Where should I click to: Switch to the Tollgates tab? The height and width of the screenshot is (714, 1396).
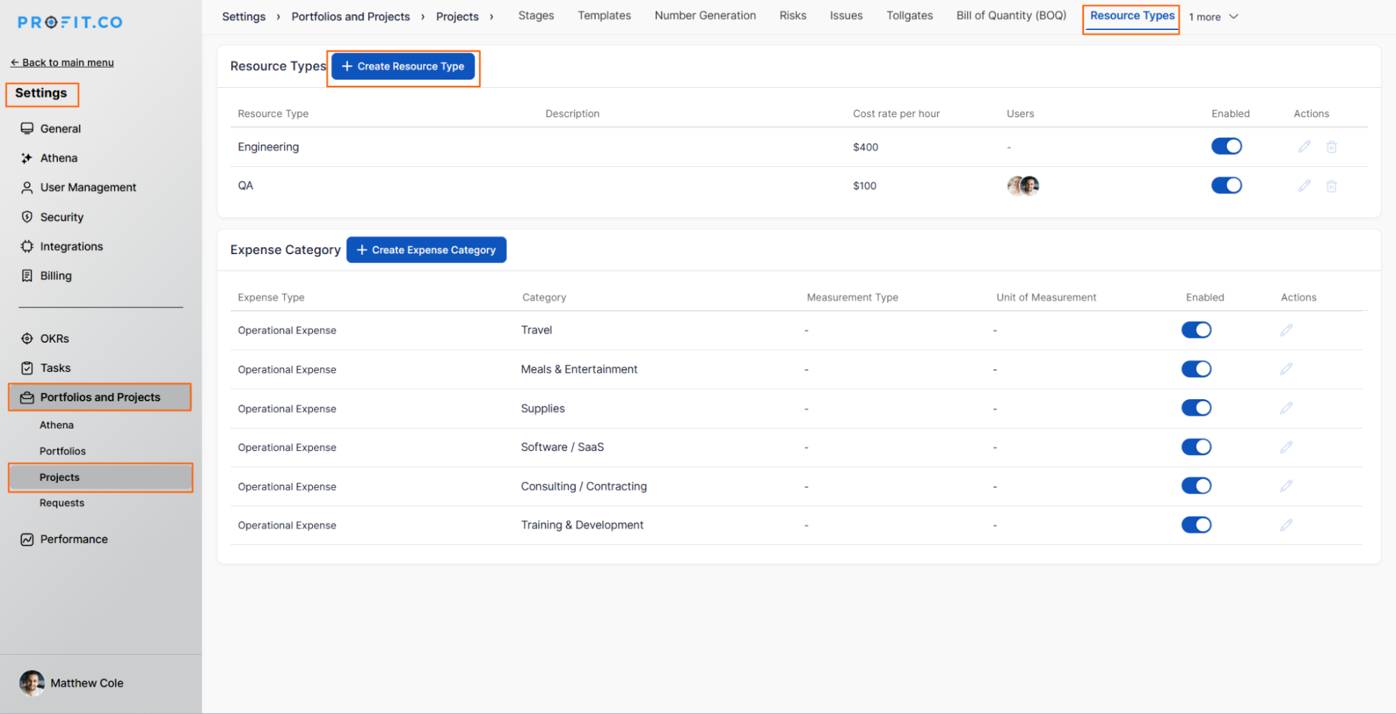point(909,15)
